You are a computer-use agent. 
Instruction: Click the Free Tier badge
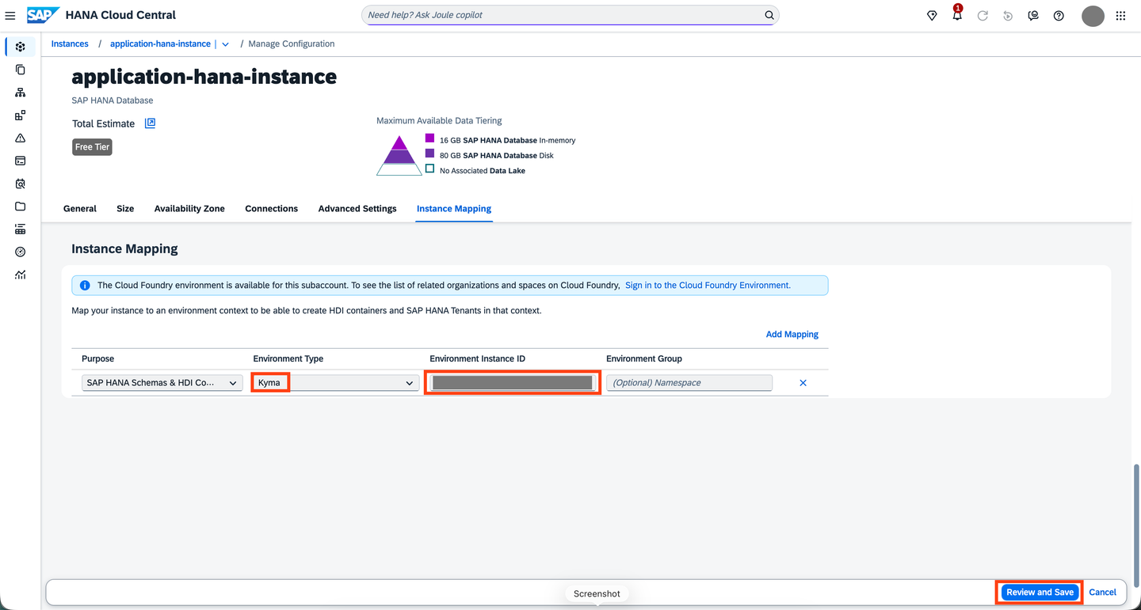(x=92, y=147)
